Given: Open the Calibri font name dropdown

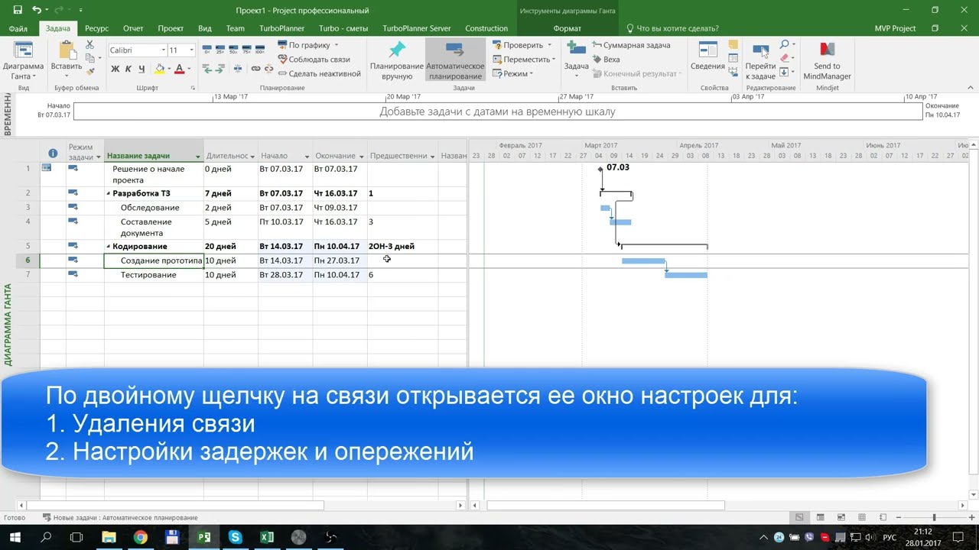Looking at the screenshot, I should [x=163, y=50].
